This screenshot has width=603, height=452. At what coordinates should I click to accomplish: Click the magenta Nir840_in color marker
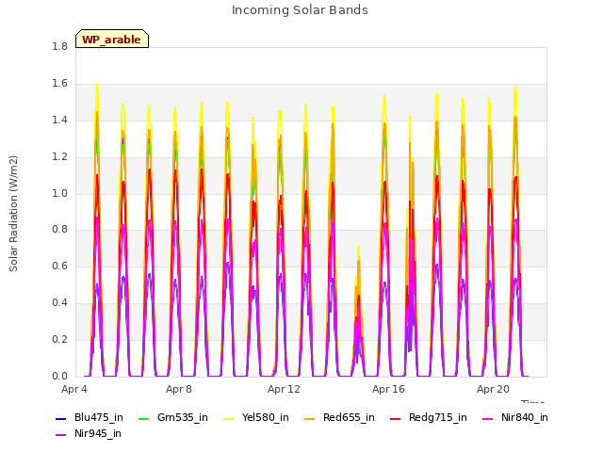[488, 418]
